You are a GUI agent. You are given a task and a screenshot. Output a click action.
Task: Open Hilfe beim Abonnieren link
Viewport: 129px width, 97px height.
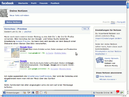[x=108, y=79]
